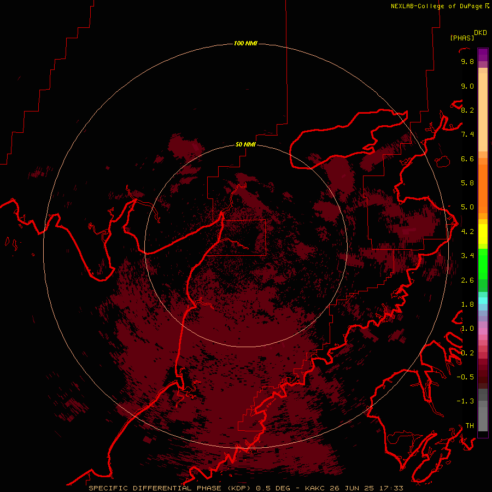Click the 0.2 scale value
492x492 pixels.
point(467,353)
